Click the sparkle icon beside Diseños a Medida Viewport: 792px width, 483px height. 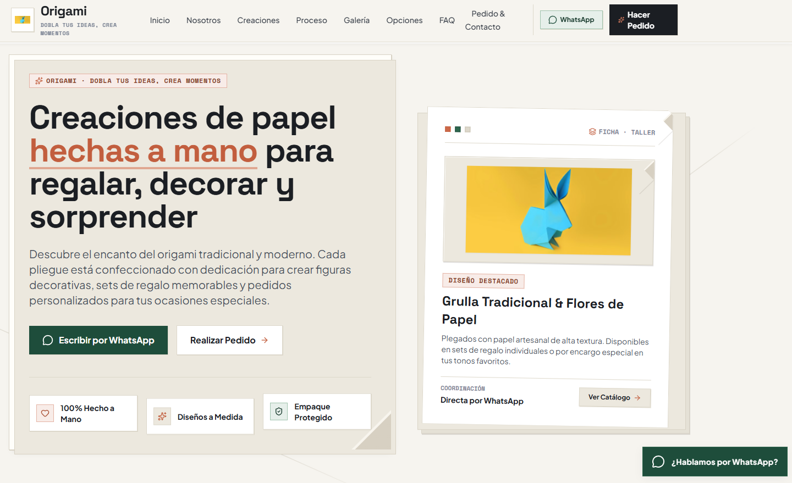162,417
